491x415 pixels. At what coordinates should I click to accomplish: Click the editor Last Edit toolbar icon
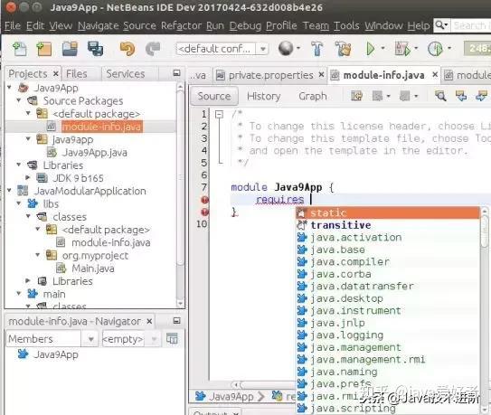point(356,96)
